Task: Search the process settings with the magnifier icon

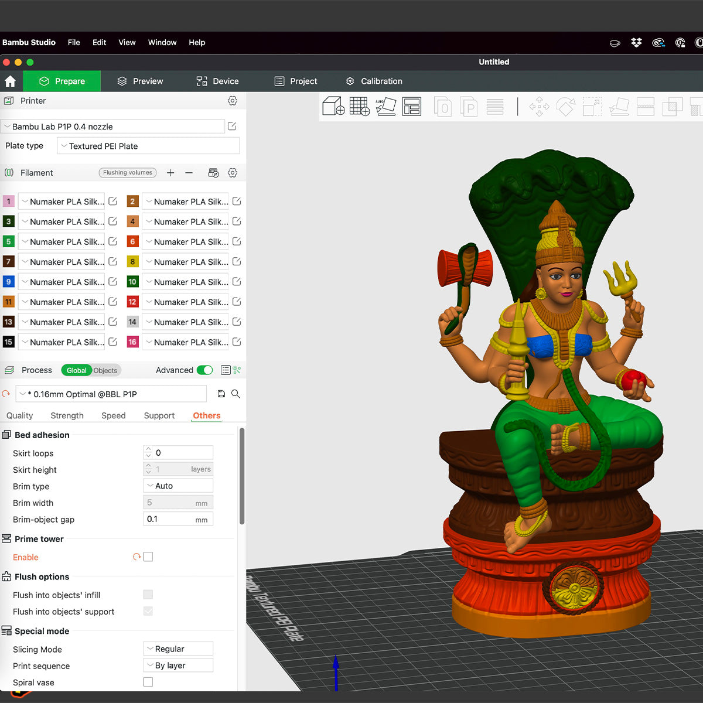Action: tap(236, 394)
